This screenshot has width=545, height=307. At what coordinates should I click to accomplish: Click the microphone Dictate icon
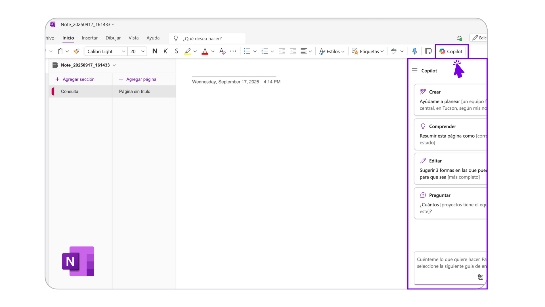[x=414, y=51]
